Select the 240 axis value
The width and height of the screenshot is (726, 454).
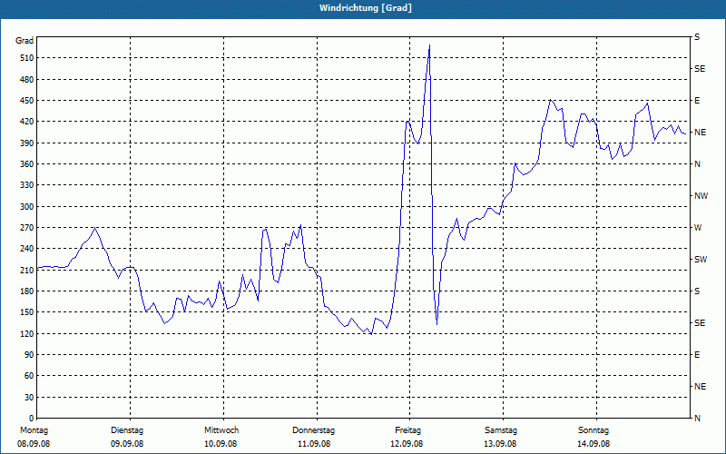point(27,249)
